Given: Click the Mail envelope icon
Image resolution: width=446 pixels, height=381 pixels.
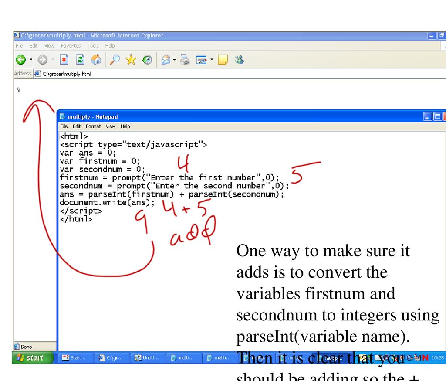Looking at the screenshot, I should point(166,60).
